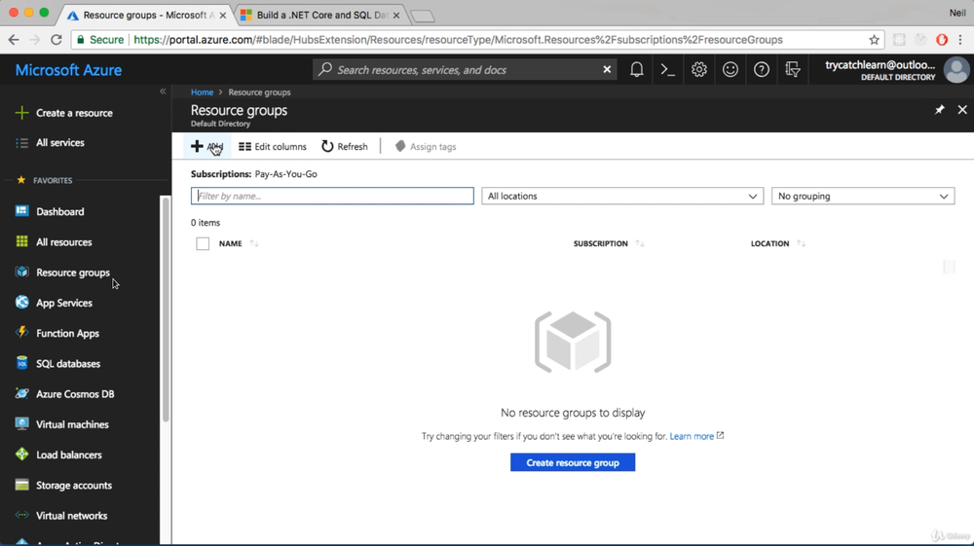Image resolution: width=974 pixels, height=546 pixels.
Task: Click the browser back arrow
Action: click(x=14, y=40)
